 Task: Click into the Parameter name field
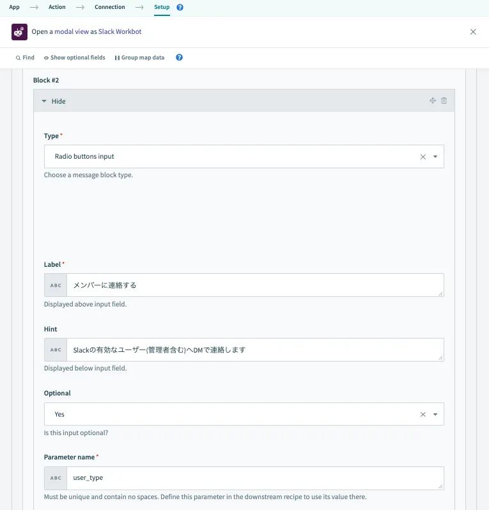point(255,478)
